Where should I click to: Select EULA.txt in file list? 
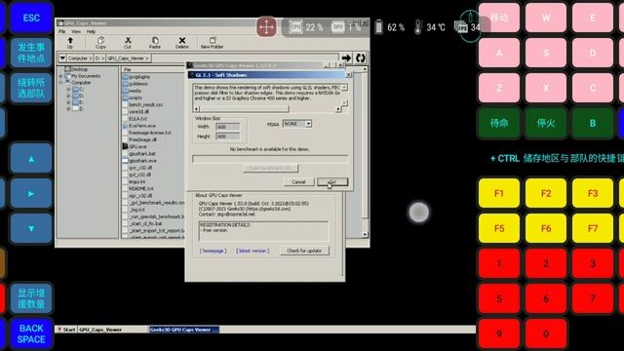135,119
